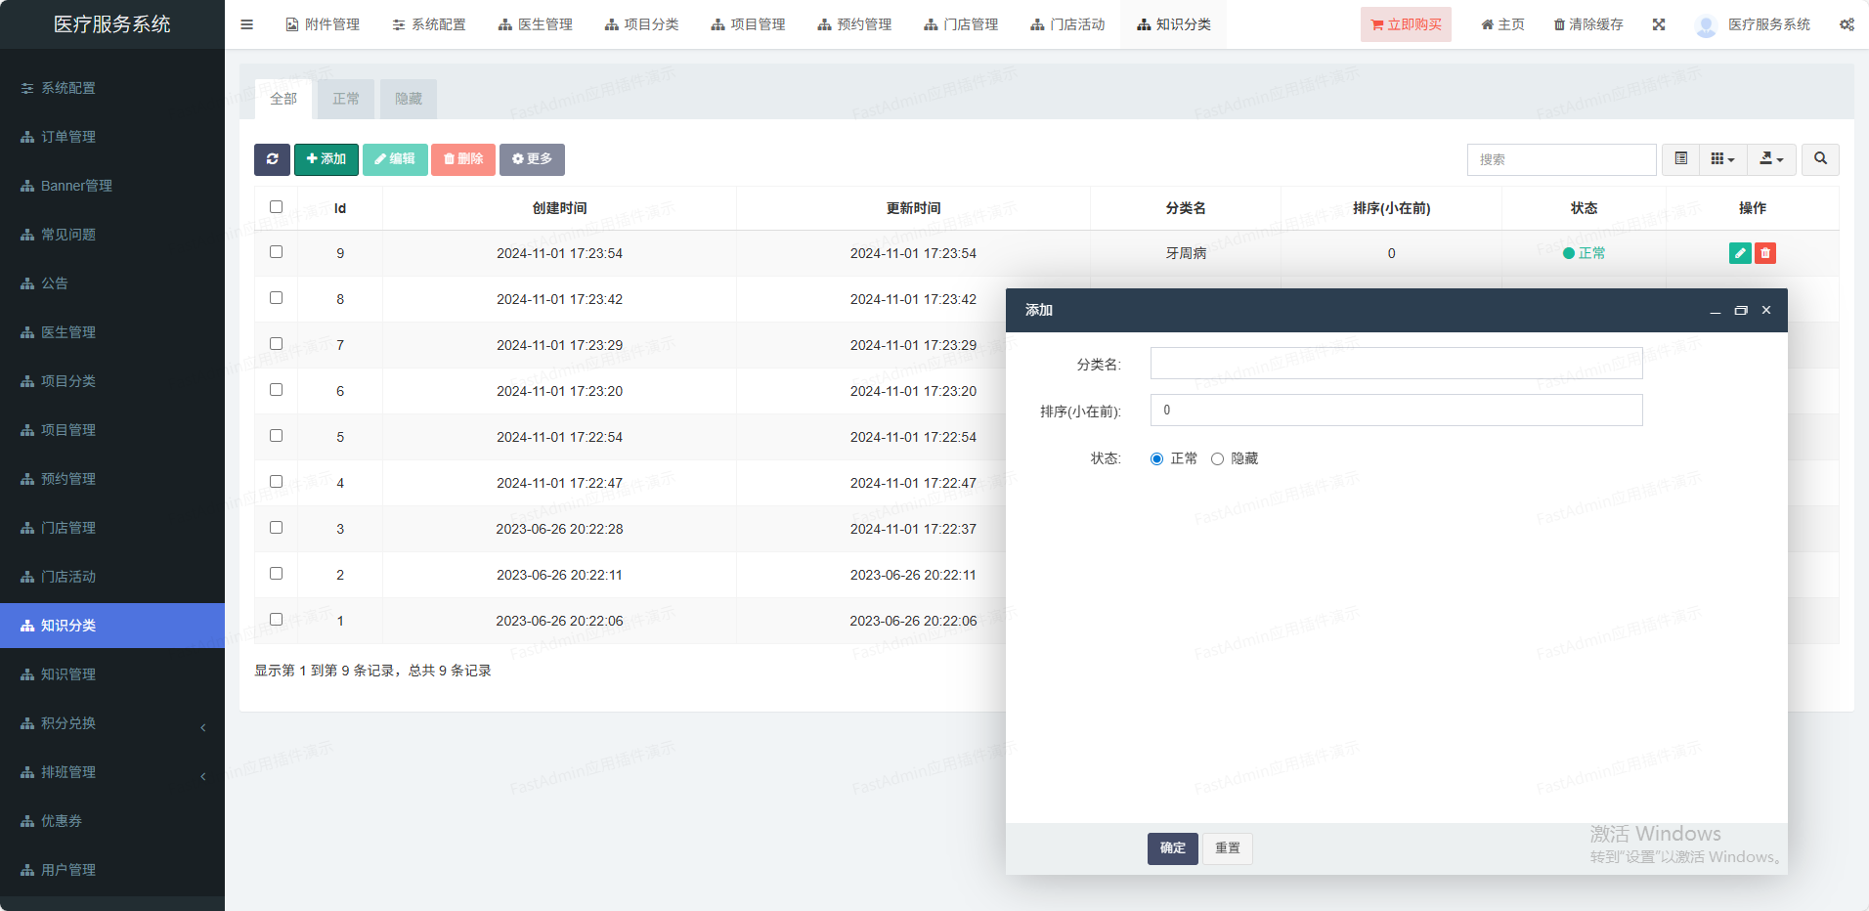Tick the checkbox for row Id 8
Screen dimensions: 1869x911
(x=276, y=298)
